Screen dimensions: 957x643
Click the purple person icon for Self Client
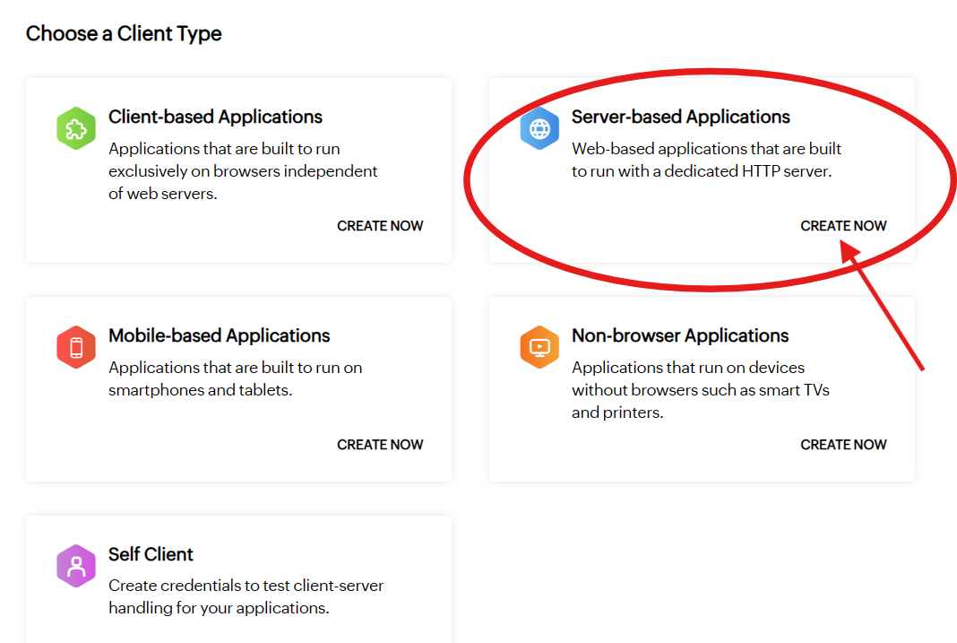[x=75, y=567]
